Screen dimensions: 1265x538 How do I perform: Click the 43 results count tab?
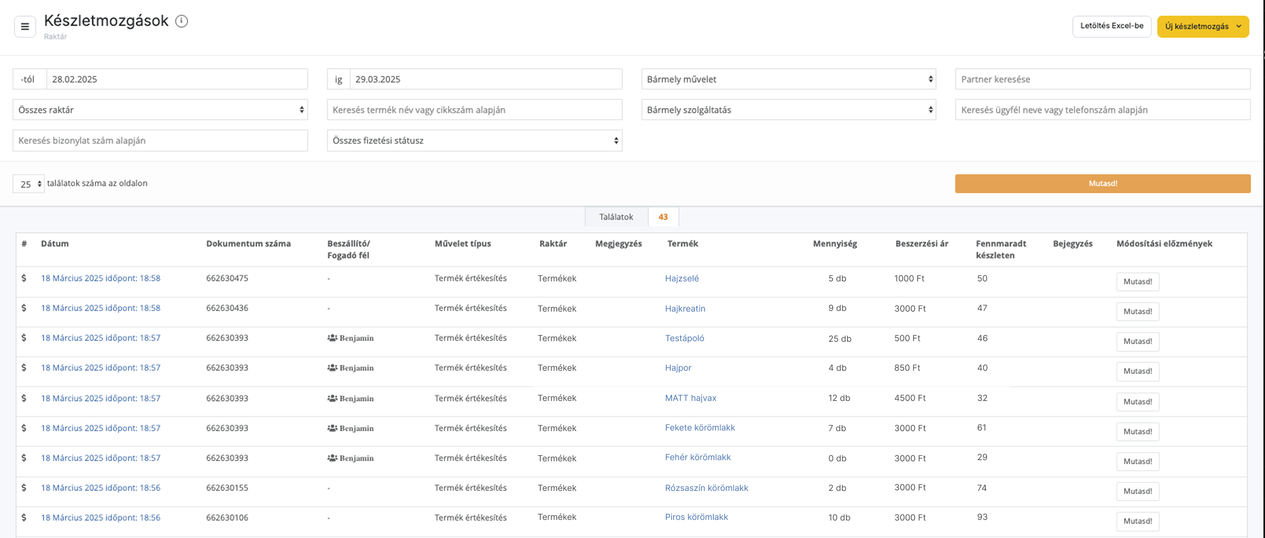[663, 217]
